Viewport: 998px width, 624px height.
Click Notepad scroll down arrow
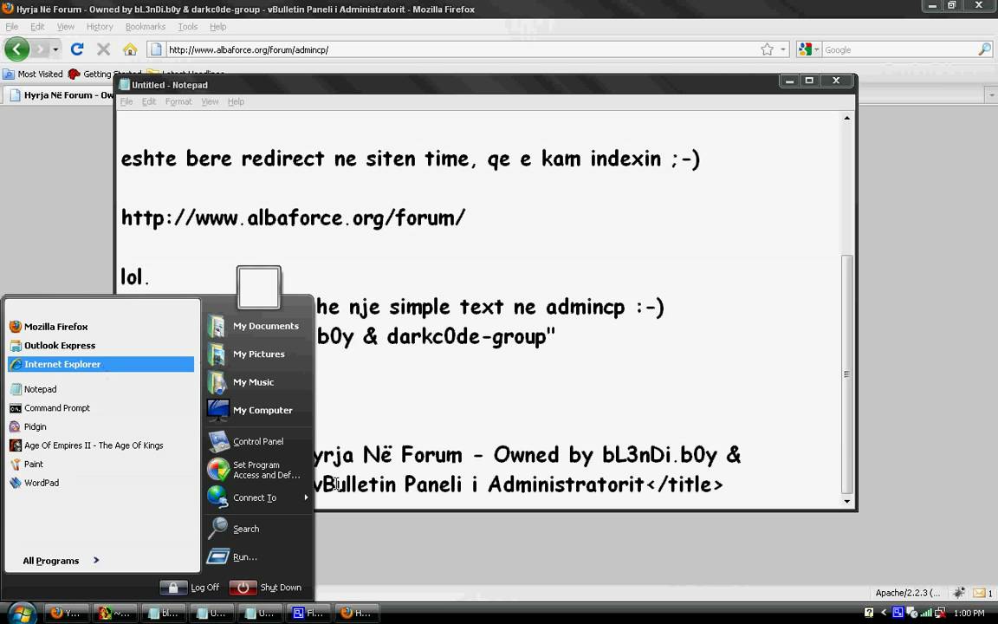pos(846,501)
